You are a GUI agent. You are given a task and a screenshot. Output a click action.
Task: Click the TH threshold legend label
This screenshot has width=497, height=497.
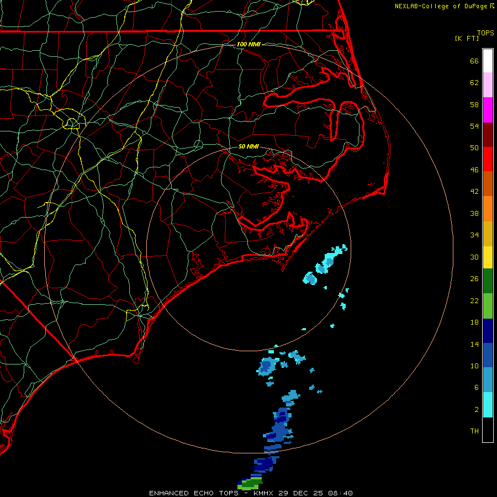[x=474, y=431]
